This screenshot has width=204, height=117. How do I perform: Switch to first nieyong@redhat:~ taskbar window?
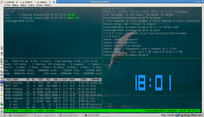click(x=20, y=115)
